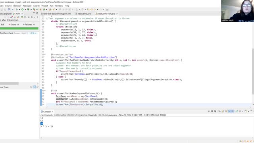This screenshot has height=143, width=254.
Task: Click the Coverage launch icon in toolbar
Action: 28,10
